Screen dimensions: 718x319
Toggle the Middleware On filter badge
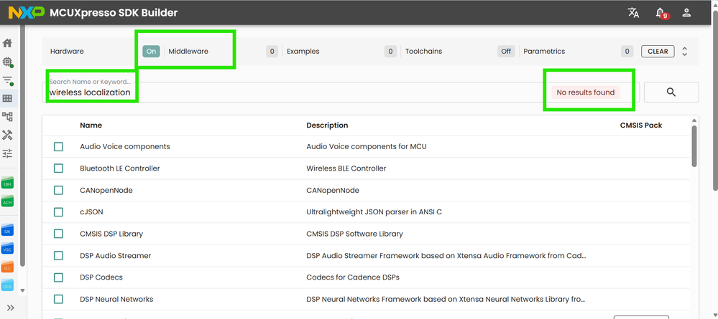tap(151, 52)
